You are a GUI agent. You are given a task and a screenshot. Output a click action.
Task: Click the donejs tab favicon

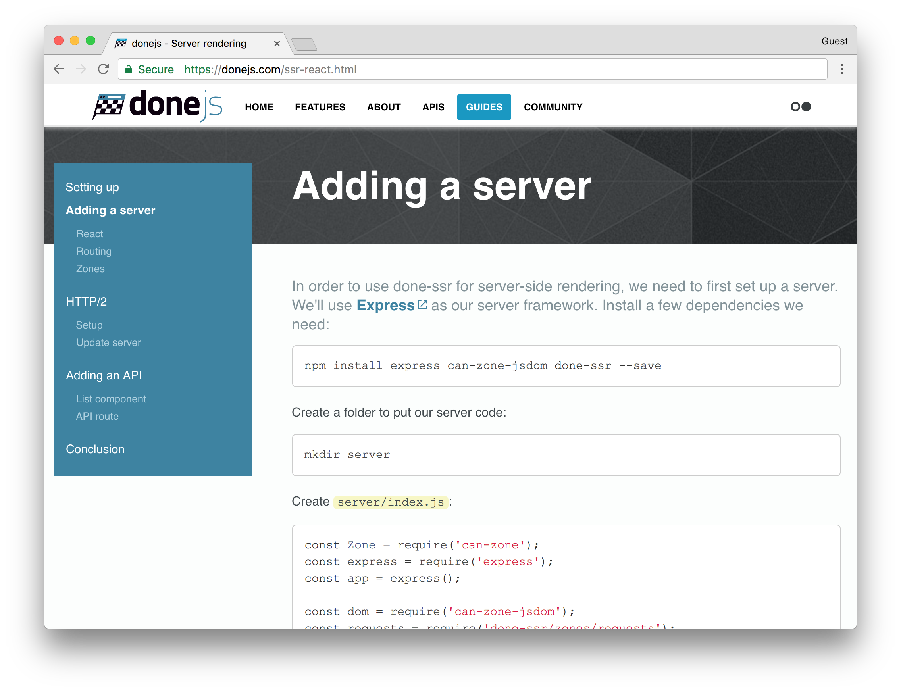121,43
